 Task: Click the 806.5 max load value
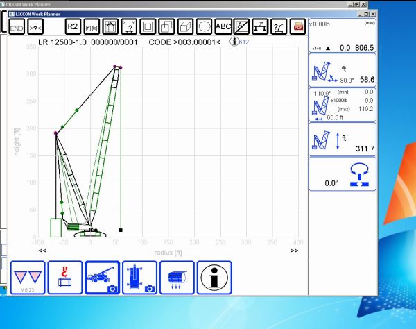pos(364,48)
